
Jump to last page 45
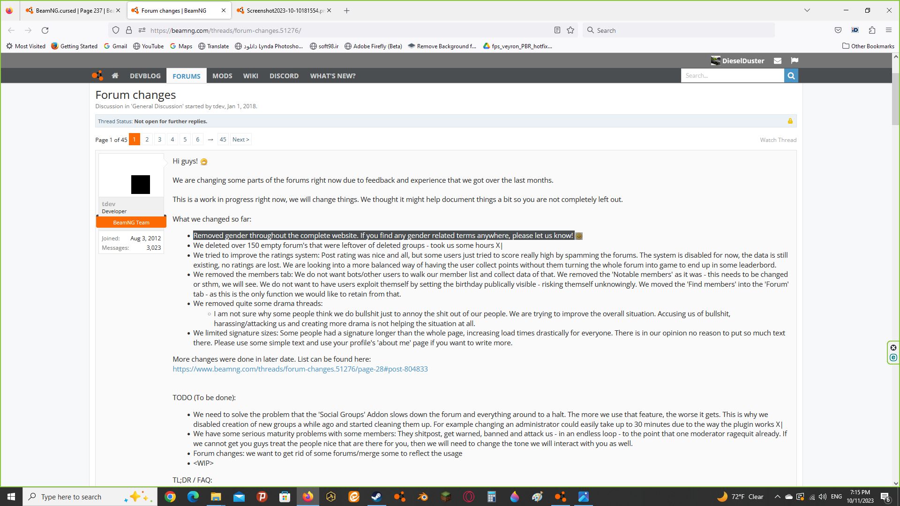click(223, 139)
